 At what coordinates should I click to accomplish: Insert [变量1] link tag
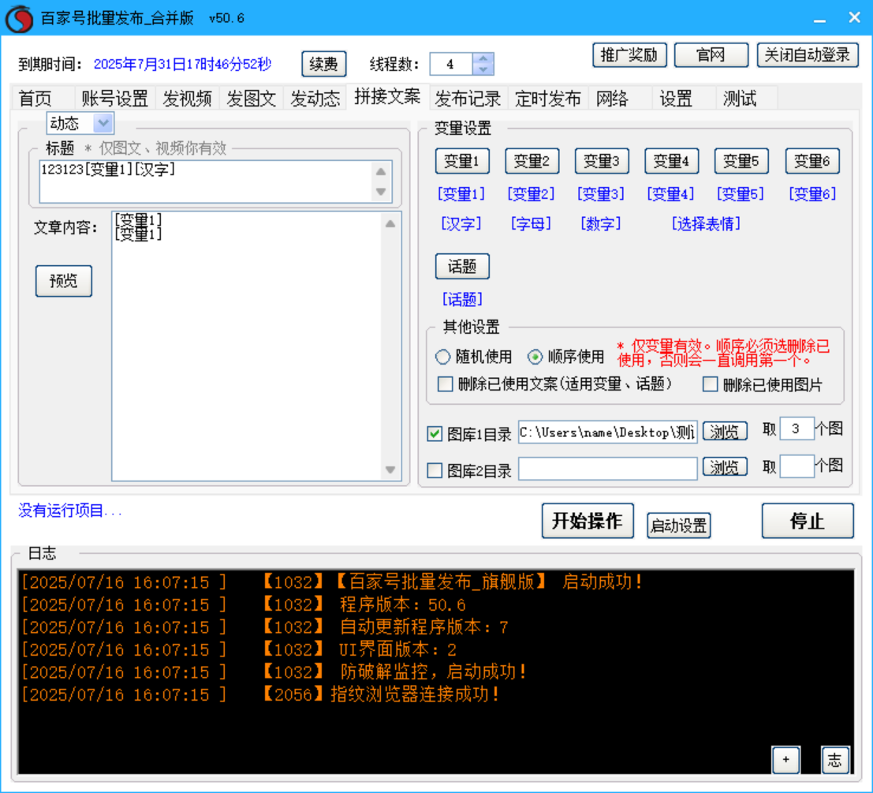pyautogui.click(x=461, y=194)
